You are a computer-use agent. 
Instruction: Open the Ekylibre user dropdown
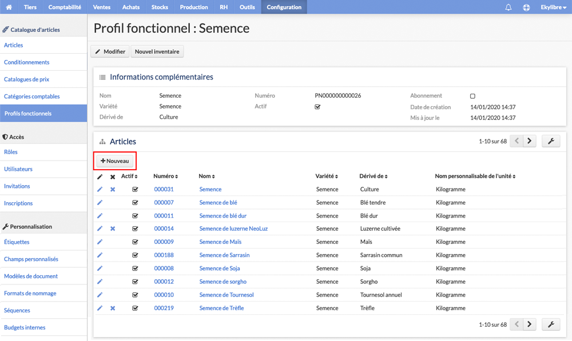click(553, 7)
